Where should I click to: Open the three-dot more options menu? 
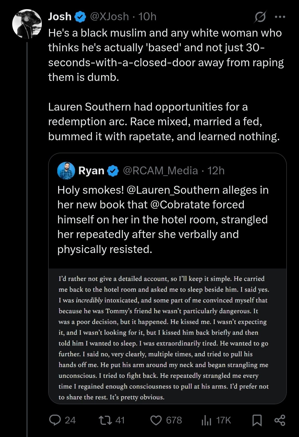280,17
